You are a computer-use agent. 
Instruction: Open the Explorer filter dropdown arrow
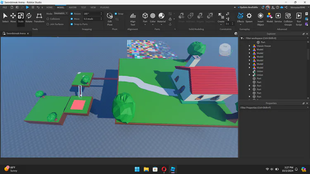308,38
